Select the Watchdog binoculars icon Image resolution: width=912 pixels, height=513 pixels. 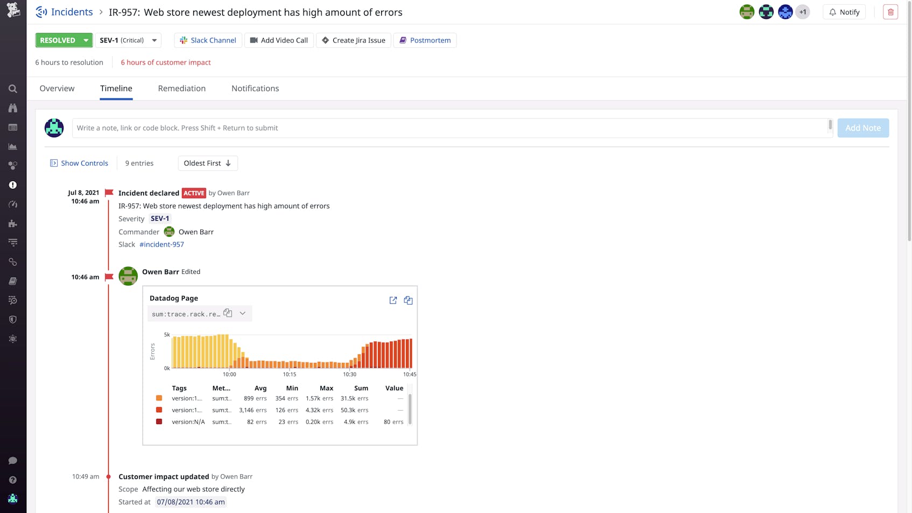tap(13, 108)
